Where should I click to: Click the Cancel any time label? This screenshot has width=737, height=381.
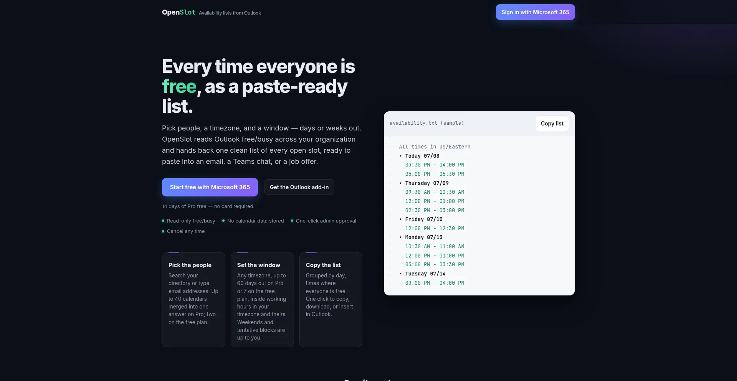click(x=186, y=231)
